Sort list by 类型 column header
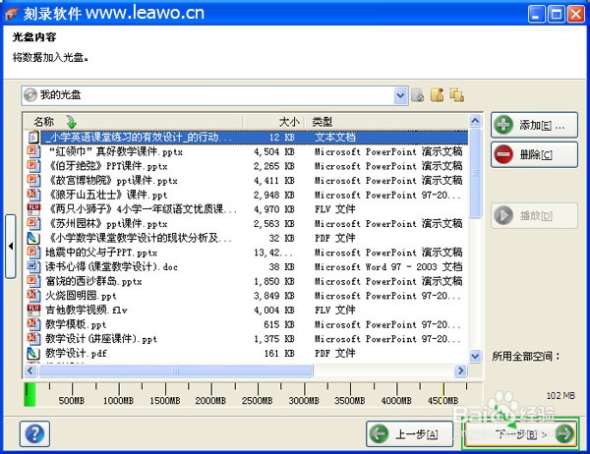Screen dimensions: 590x454 pyautogui.click(x=386, y=122)
